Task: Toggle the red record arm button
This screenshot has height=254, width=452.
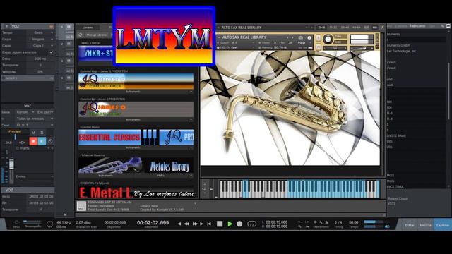Action: pyautogui.click(x=33, y=141)
